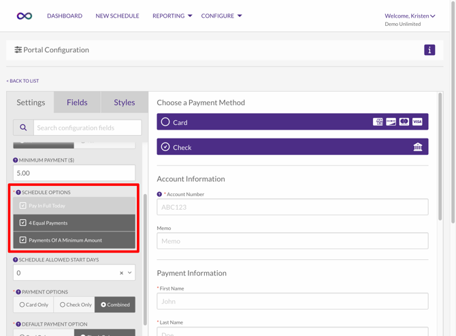
Task: Clear the Schedule Allowed Start Days value
Action: 122,273
